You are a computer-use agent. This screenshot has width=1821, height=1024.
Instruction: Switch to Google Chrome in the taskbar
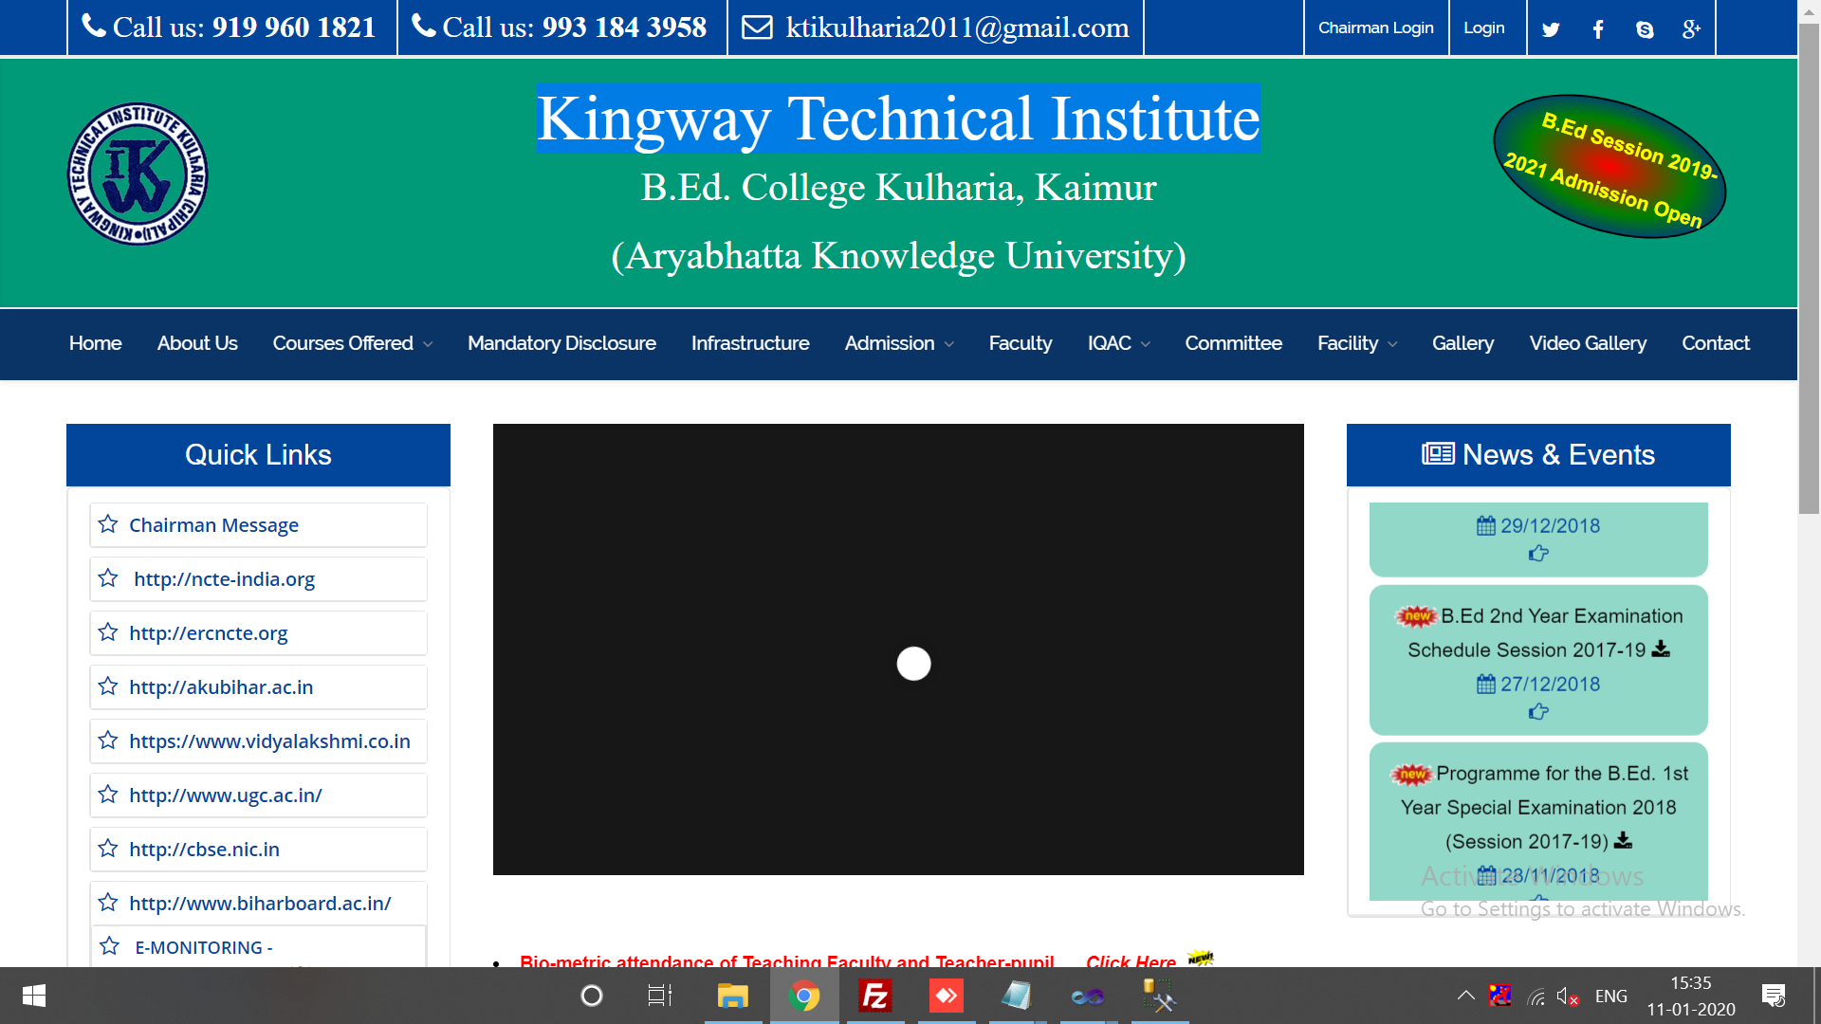click(x=804, y=996)
